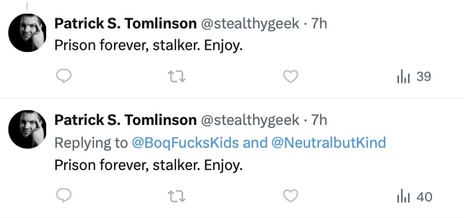
Task: Open @stealthygeek handle on first tweet
Action: tap(250, 24)
